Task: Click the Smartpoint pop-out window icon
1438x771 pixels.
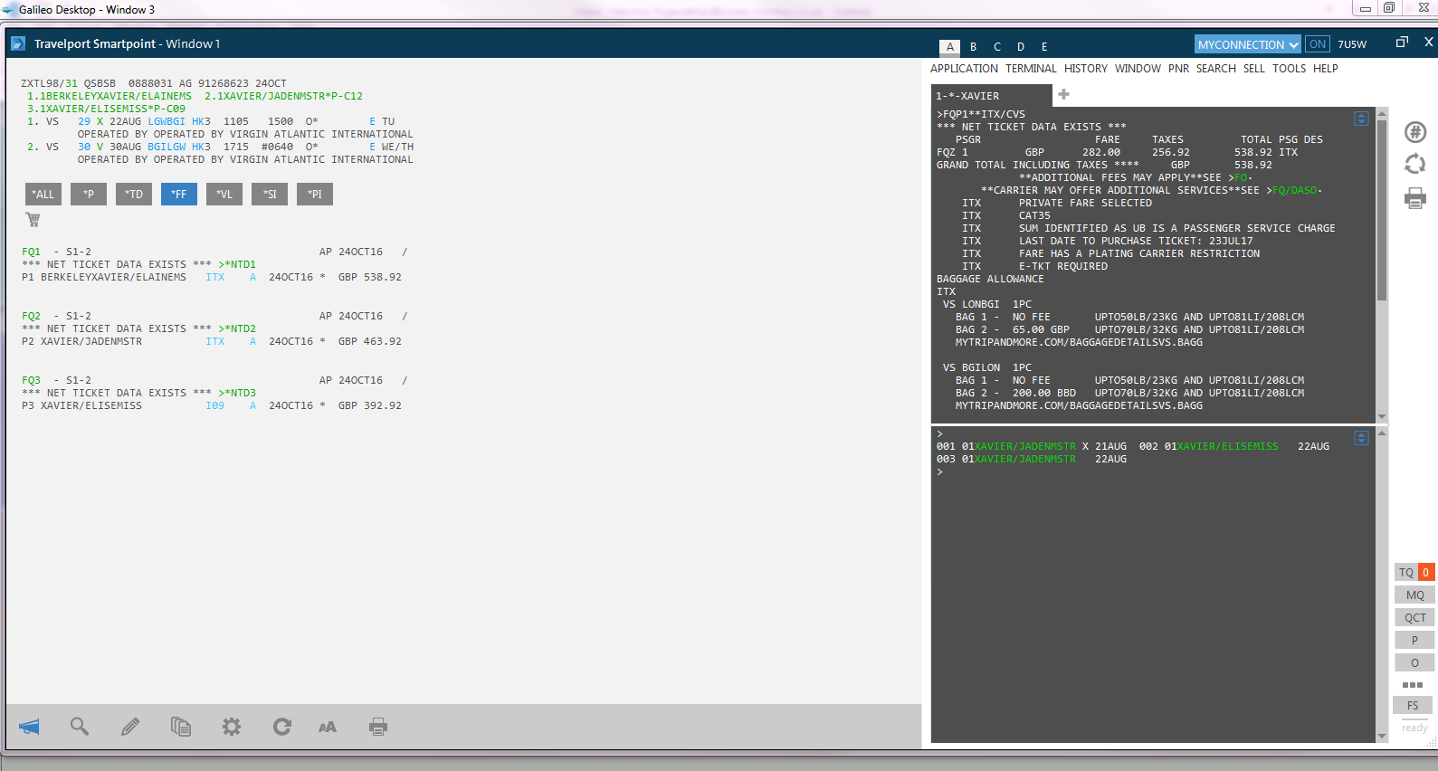Action: click(x=1402, y=42)
